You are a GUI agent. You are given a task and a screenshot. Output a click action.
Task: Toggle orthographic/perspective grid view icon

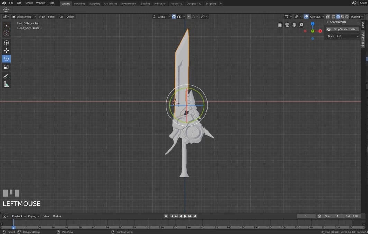tap(280, 25)
